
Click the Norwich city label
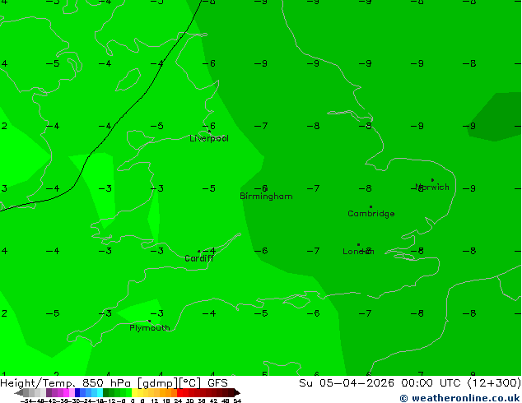coord(432,188)
